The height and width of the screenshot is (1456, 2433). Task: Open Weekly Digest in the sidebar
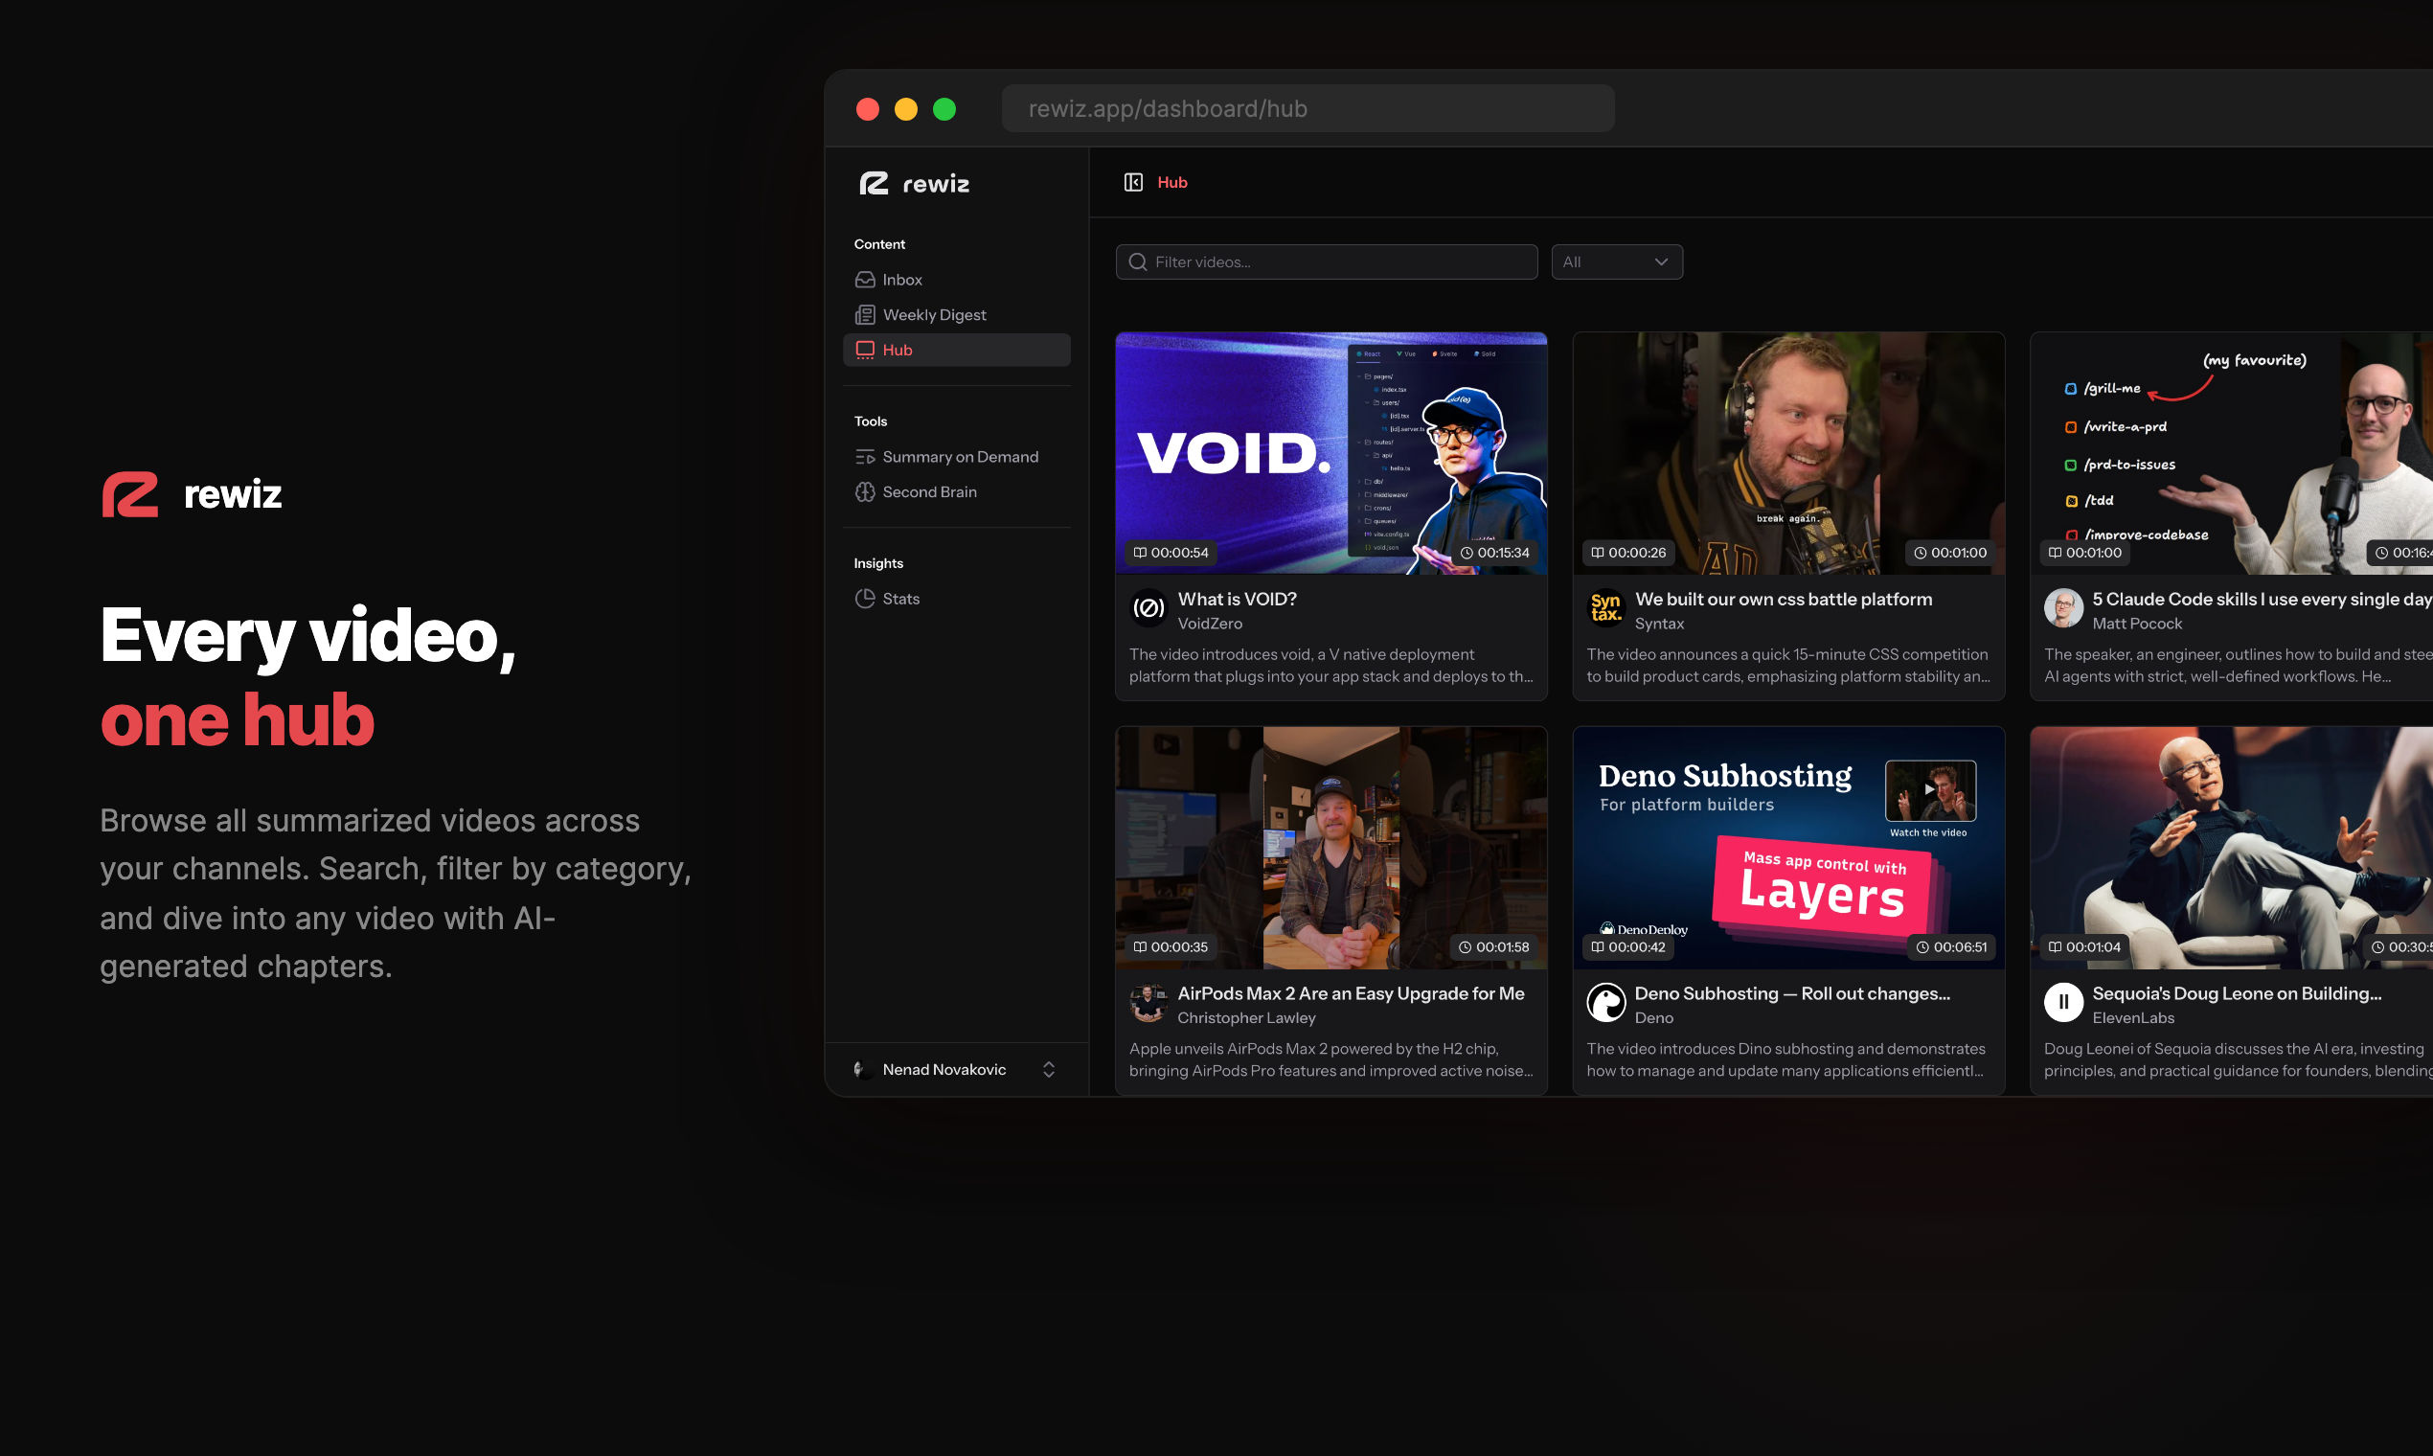pos(933,315)
